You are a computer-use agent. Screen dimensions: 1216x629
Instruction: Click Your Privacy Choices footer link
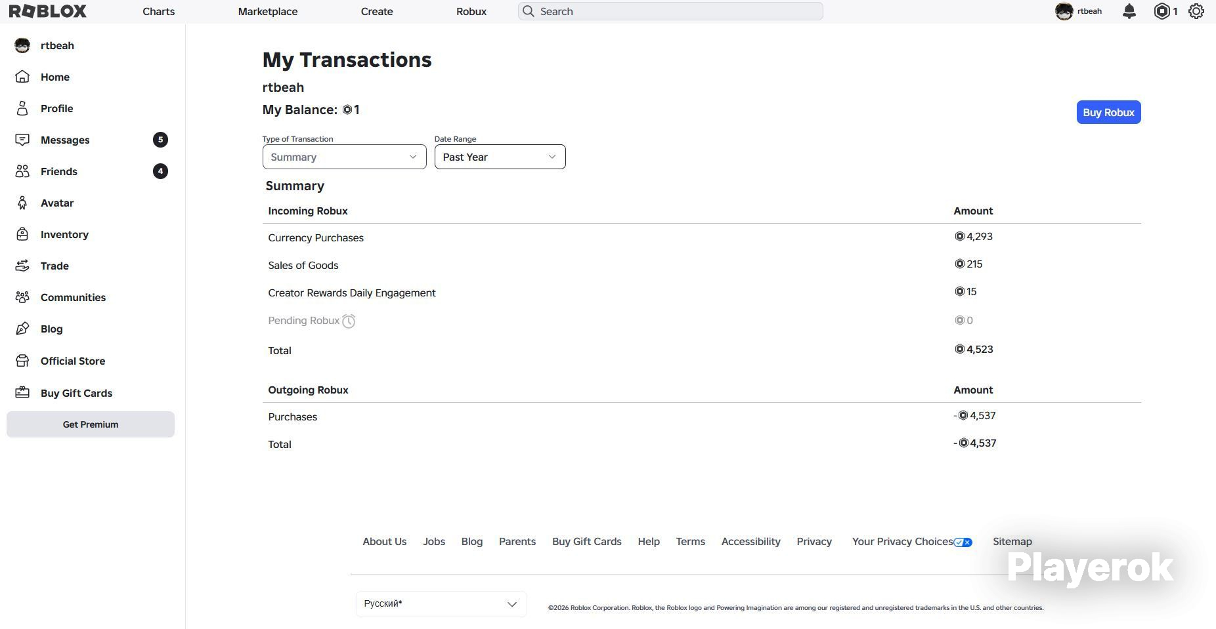tap(902, 542)
